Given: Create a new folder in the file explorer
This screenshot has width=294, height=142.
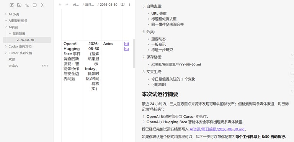Looking at the screenshot, I should coord(19,5).
